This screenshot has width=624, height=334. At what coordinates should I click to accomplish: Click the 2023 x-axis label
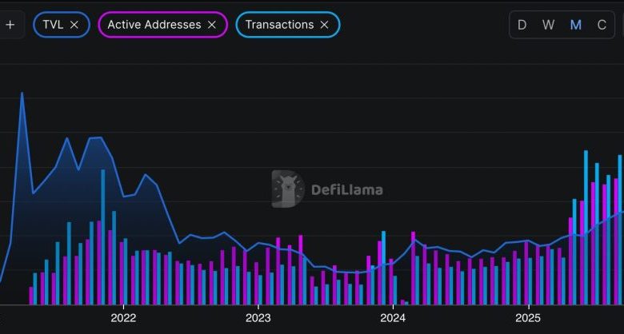258,317
